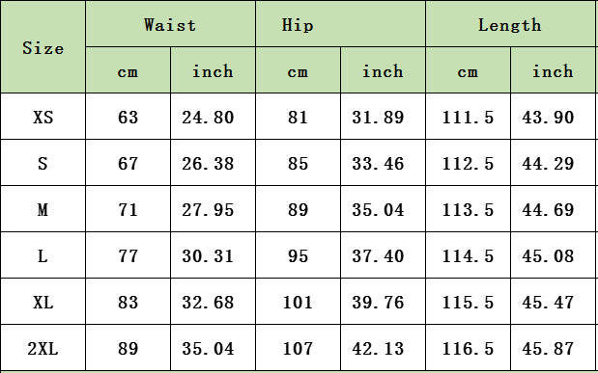Select the Waist column header
The width and height of the screenshot is (598, 373).
coord(170,24)
